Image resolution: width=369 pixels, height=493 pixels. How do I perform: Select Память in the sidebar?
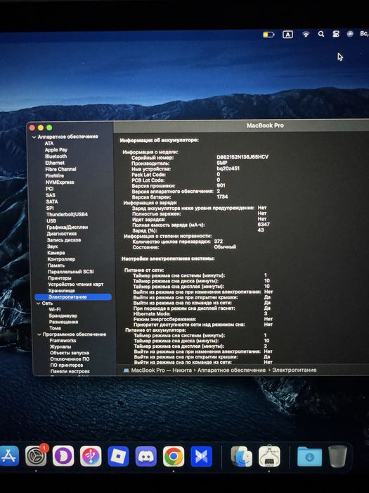pyautogui.click(x=56, y=266)
